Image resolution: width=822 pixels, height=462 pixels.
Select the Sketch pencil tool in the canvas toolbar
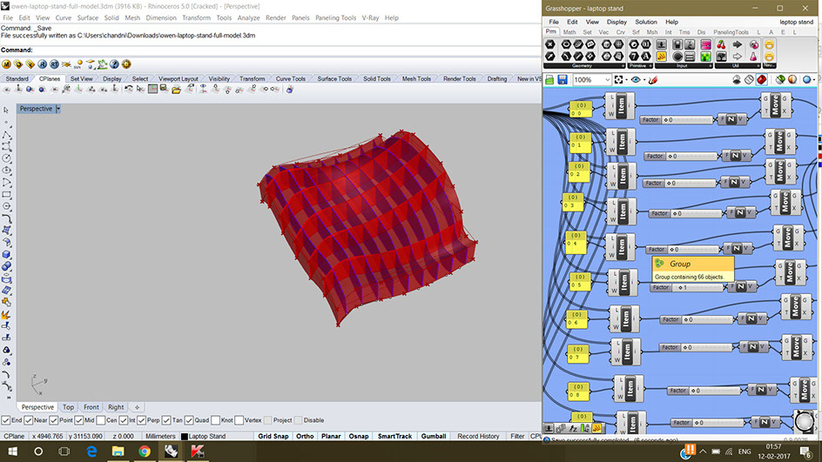tap(653, 80)
